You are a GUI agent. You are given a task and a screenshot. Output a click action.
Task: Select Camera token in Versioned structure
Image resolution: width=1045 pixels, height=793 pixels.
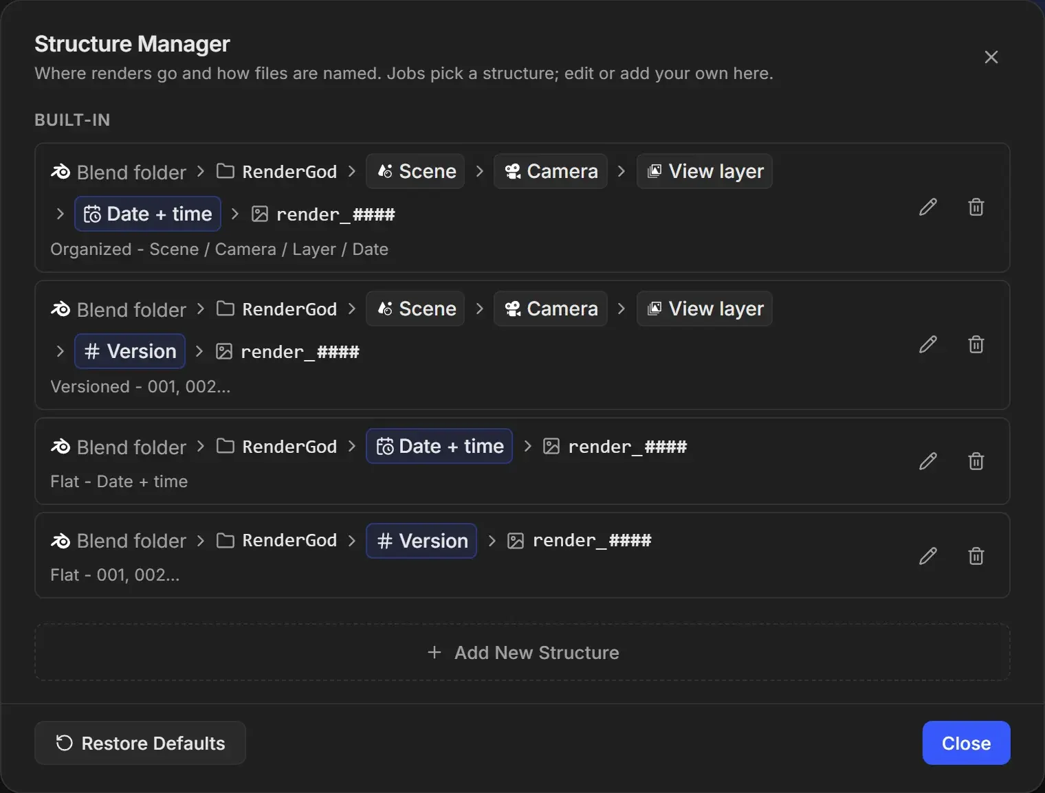coord(551,309)
